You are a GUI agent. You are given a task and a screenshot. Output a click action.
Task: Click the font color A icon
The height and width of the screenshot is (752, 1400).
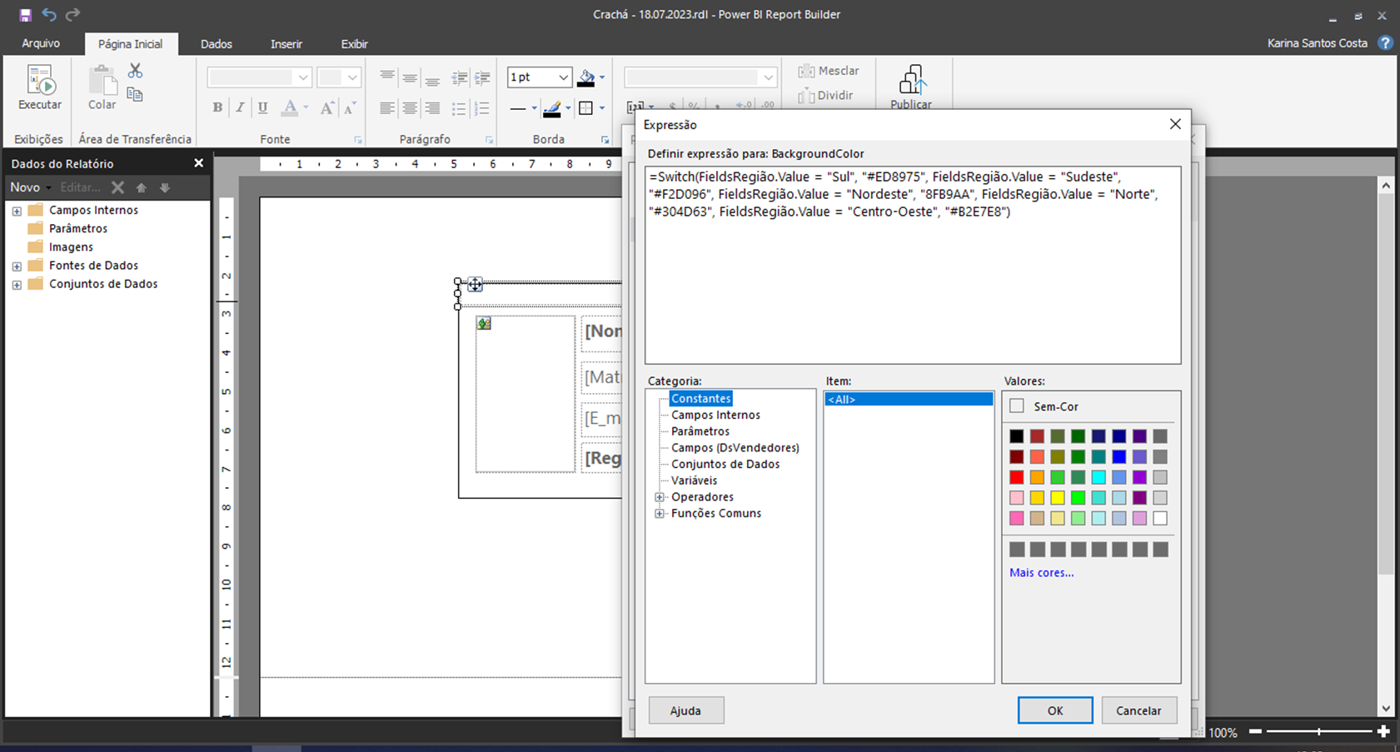tap(290, 107)
